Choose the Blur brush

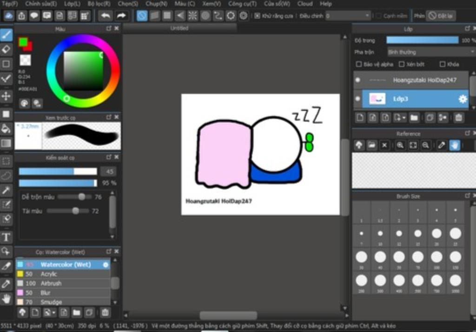pos(63,293)
